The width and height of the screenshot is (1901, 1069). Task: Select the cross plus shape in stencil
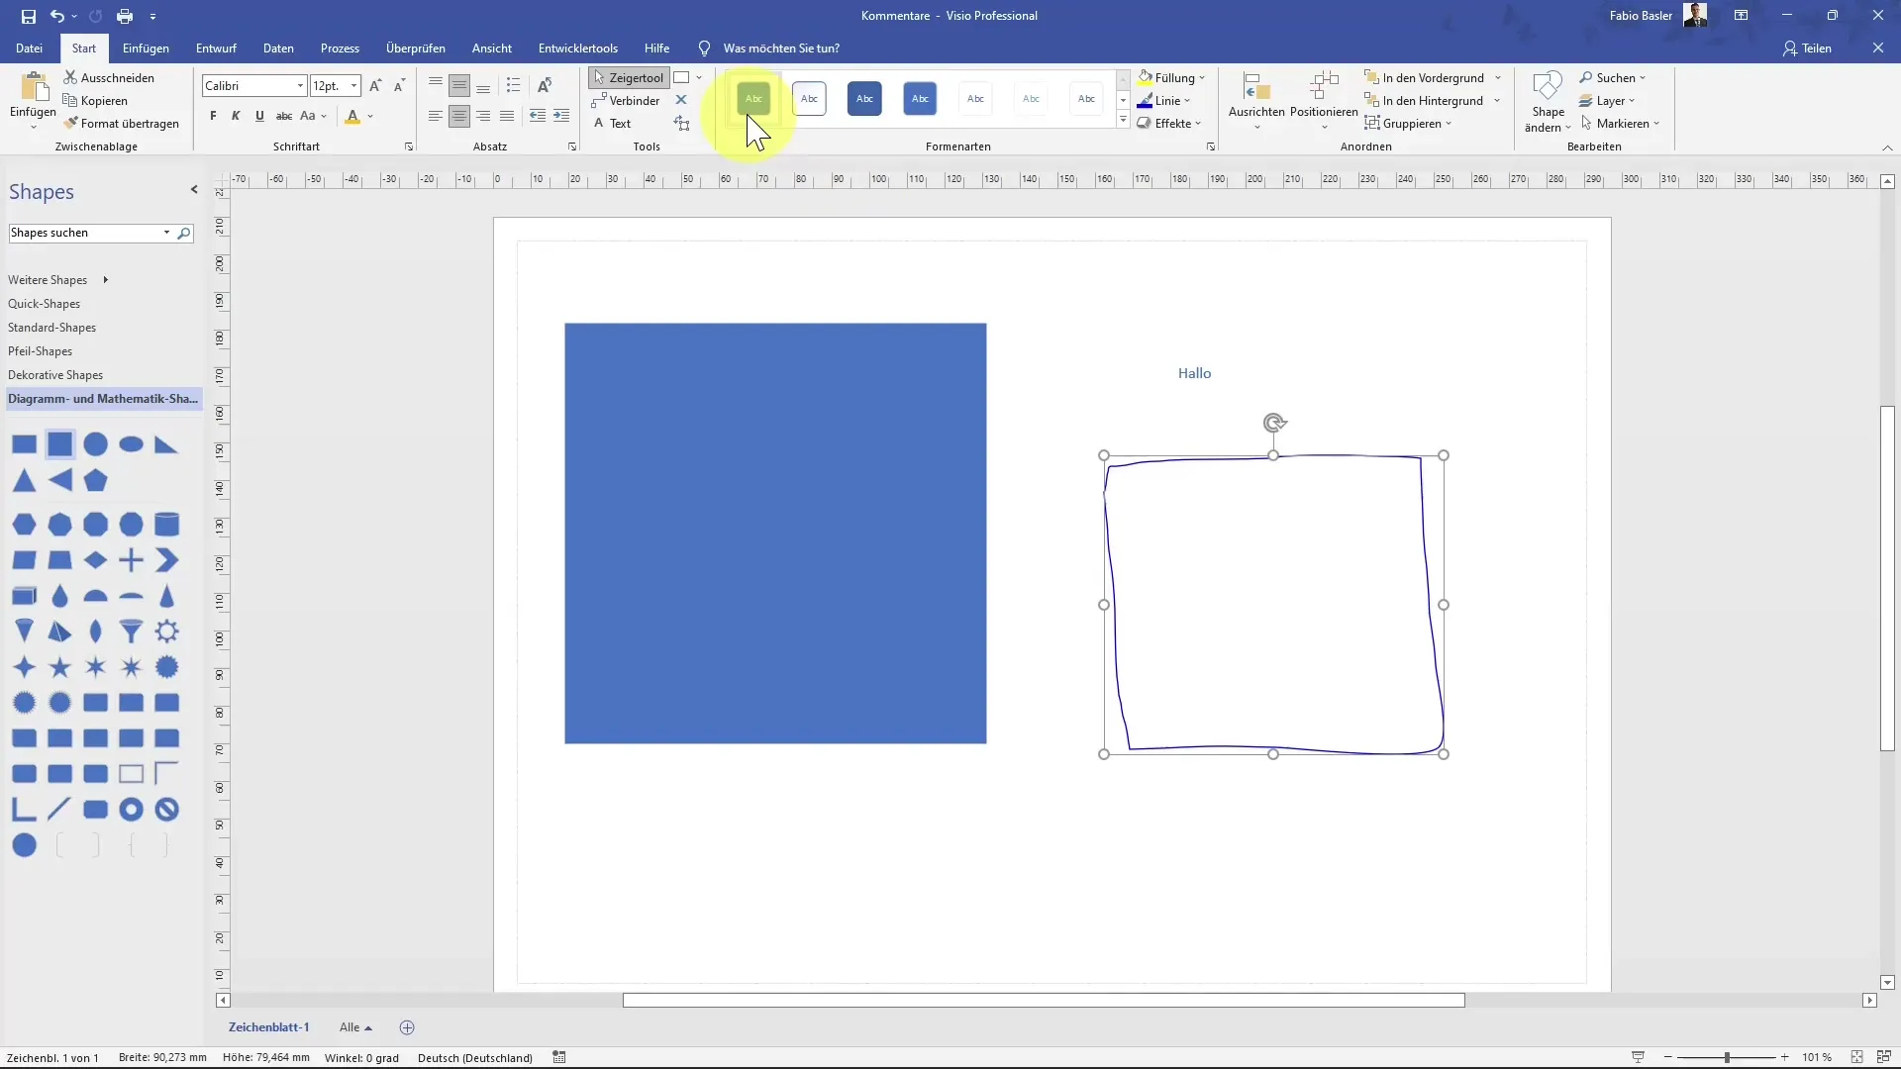[x=131, y=560]
